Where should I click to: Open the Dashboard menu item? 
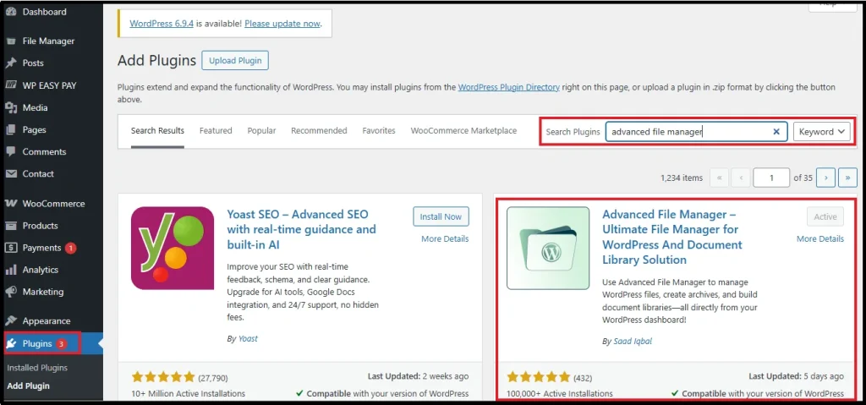[x=52, y=12]
